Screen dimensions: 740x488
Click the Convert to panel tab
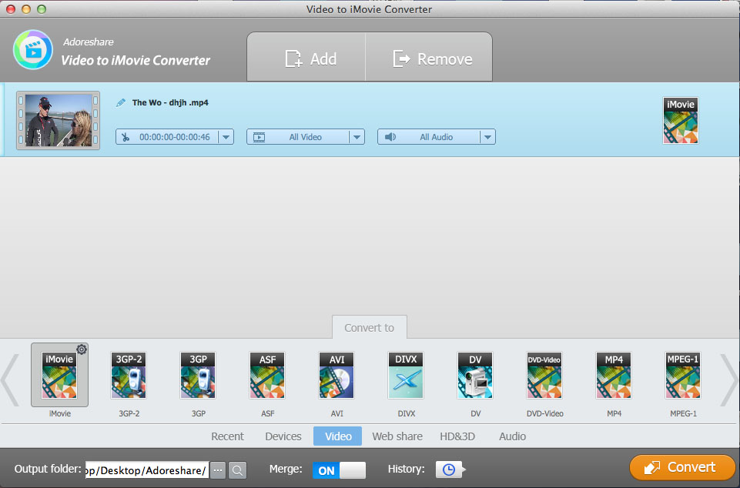click(x=369, y=327)
